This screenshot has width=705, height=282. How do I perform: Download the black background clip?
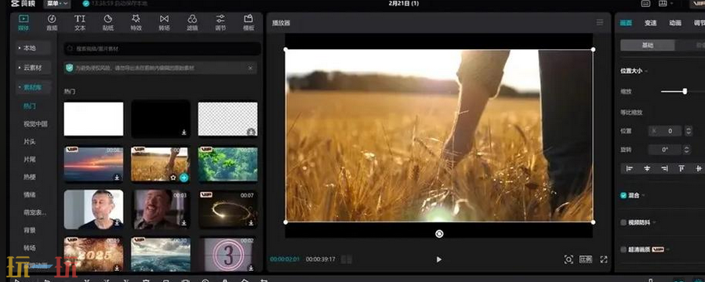pyautogui.click(x=184, y=132)
